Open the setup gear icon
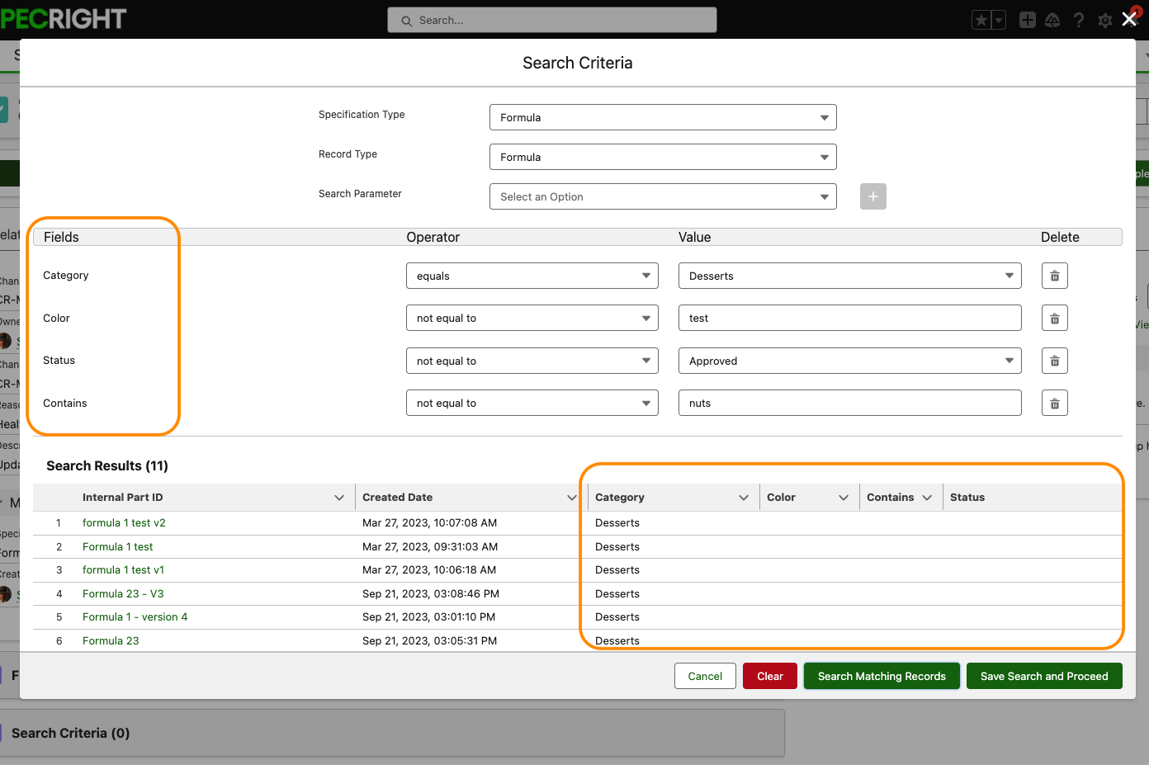Image resolution: width=1149 pixels, height=765 pixels. pos(1104,21)
